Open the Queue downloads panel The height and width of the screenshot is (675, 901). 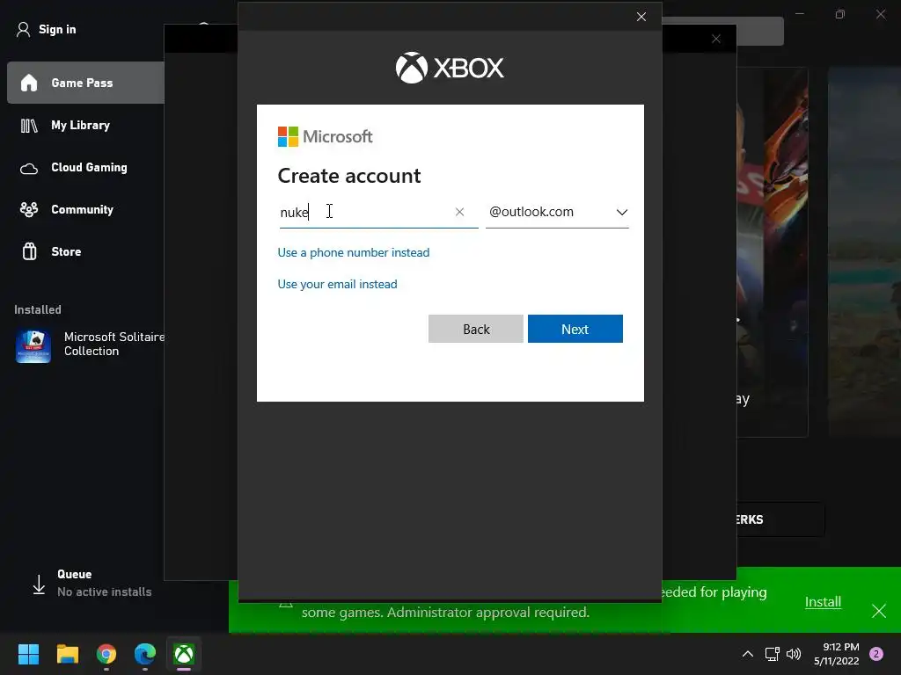click(x=92, y=583)
